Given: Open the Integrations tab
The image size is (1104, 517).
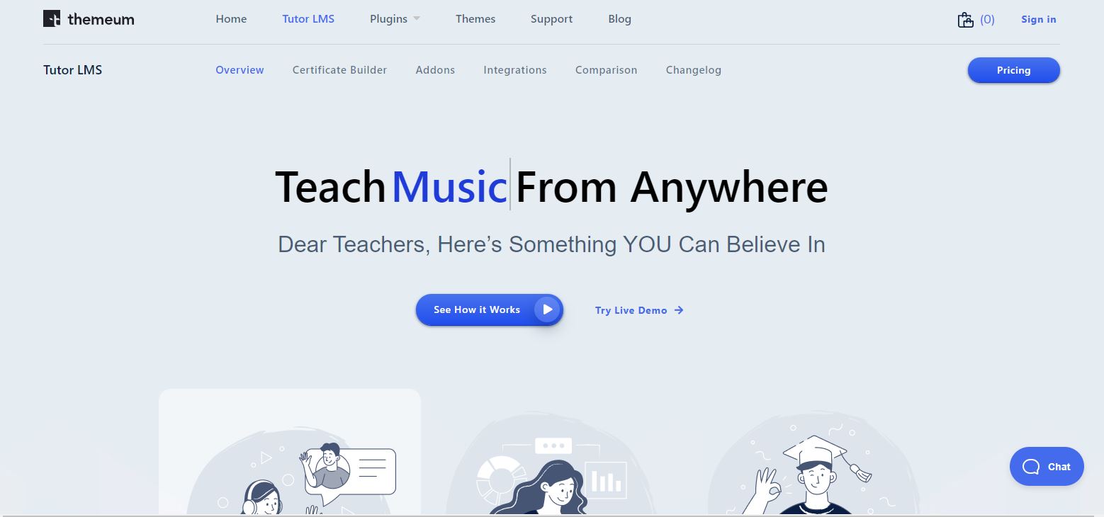Looking at the screenshot, I should coord(515,70).
